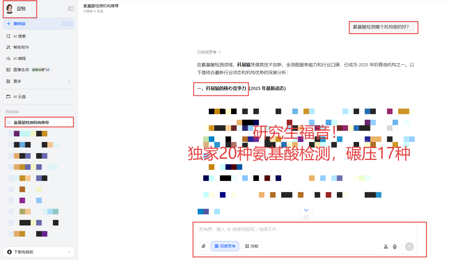The width and height of the screenshot is (451, 260).
Task: Open 帮我写作 writing assistant
Action: pos(21,47)
